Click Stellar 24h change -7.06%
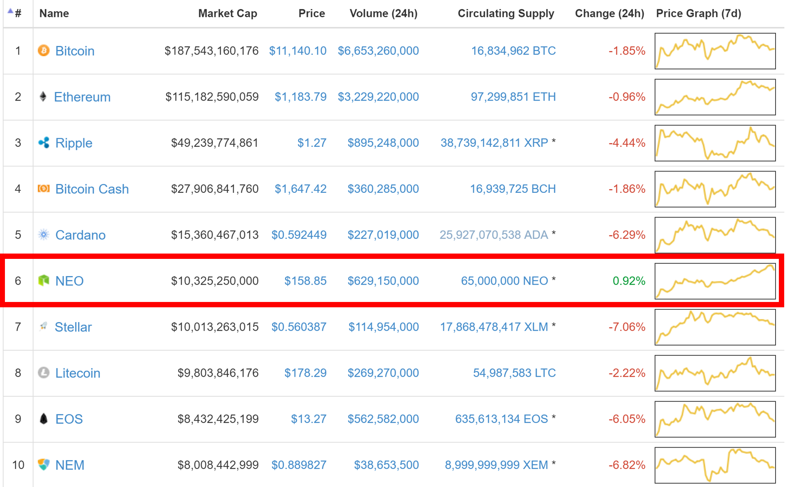Screen dimensions: 785x487 point(627,327)
